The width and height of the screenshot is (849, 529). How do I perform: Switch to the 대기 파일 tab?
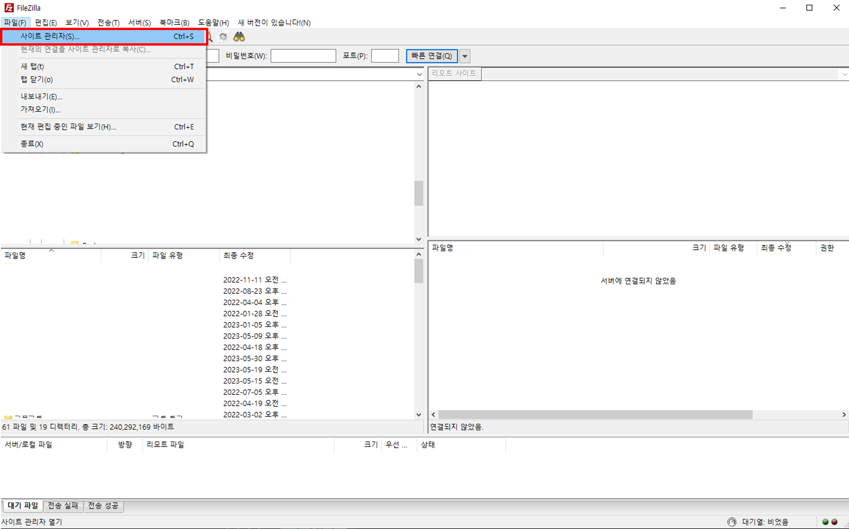[23, 505]
